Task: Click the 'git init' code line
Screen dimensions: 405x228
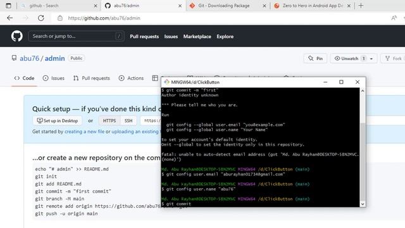Action: (x=46, y=177)
